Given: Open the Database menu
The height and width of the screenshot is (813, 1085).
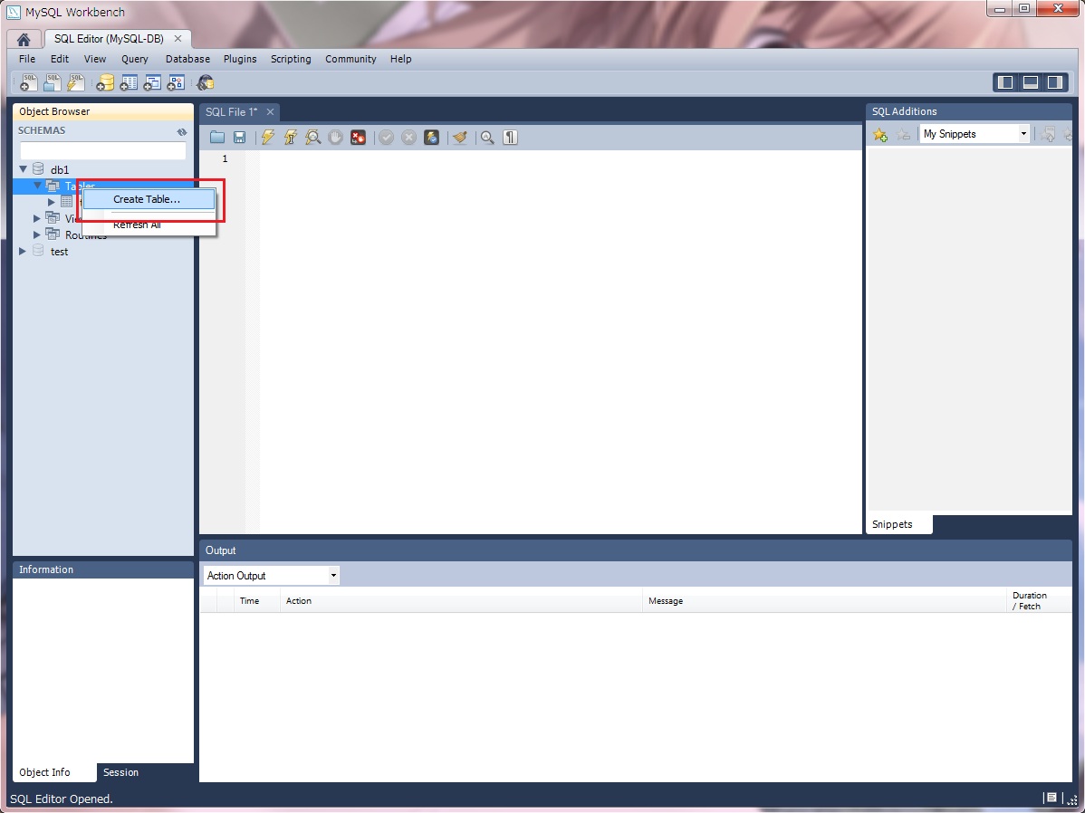Looking at the screenshot, I should point(187,59).
